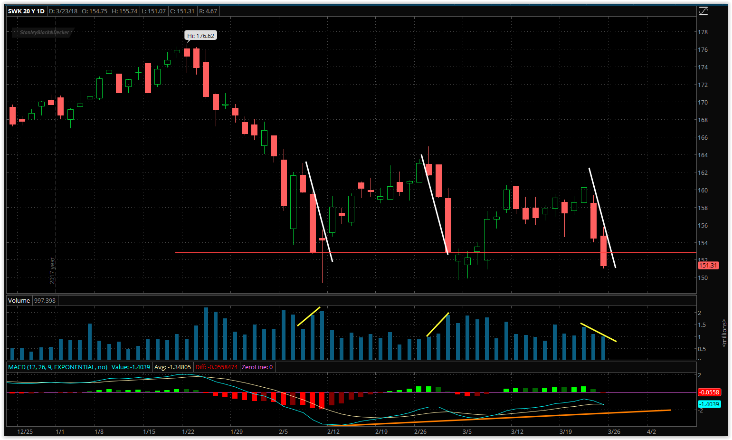Click the 4/2 date axis label
The width and height of the screenshot is (732, 440).
651,431
